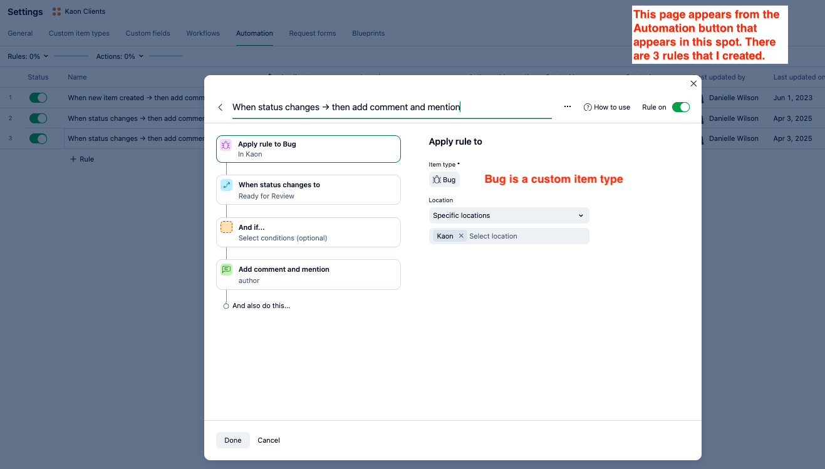Toggle status switch for rule row 2
This screenshot has width=825, height=469.
[38, 118]
